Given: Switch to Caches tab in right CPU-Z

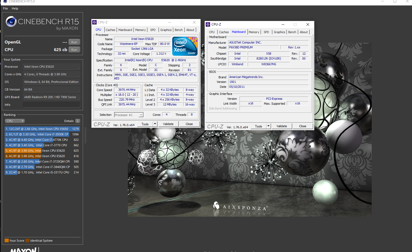Looking at the screenshot, I should pyautogui.click(x=224, y=32).
